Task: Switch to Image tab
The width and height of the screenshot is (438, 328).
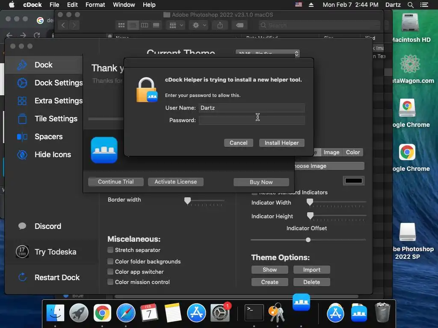Action: pos(331,152)
